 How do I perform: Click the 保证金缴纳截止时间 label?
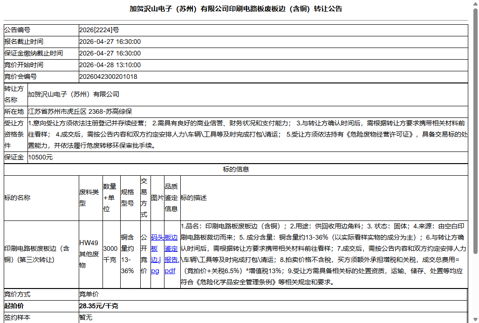pyautogui.click(x=33, y=53)
